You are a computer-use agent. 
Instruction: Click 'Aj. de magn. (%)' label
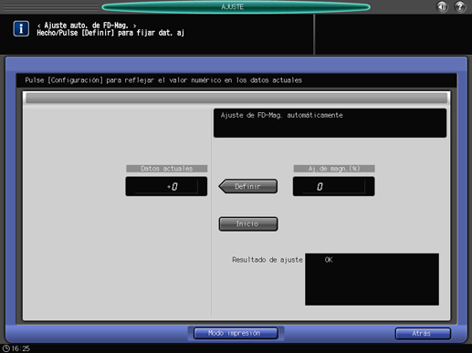334,169
